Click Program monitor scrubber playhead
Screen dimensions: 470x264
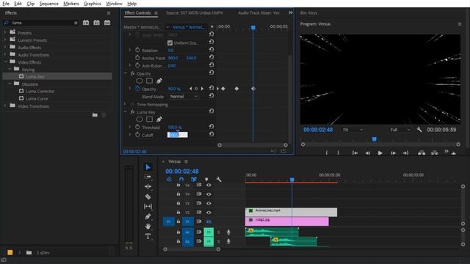(374, 139)
